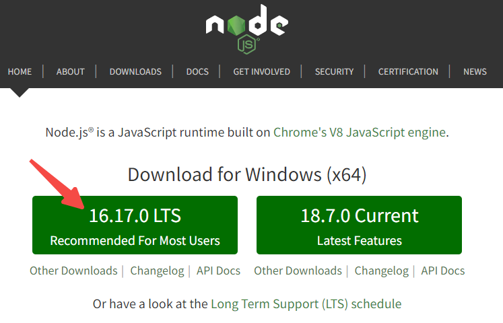
Task: Open the NEWS nav item
Action: 475,71
